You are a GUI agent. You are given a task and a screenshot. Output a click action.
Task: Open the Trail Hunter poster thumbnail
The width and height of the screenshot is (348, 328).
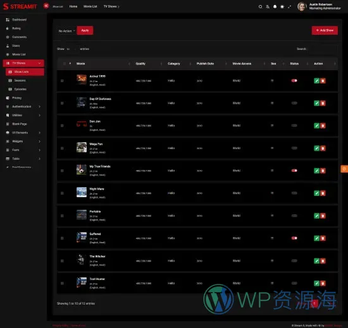pyautogui.click(x=82, y=282)
